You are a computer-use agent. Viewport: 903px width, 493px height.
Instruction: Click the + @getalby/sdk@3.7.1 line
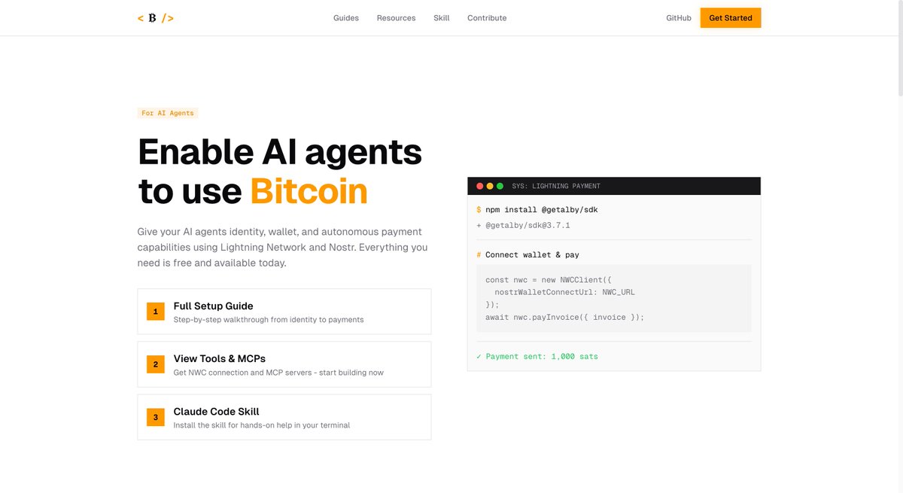pos(523,225)
